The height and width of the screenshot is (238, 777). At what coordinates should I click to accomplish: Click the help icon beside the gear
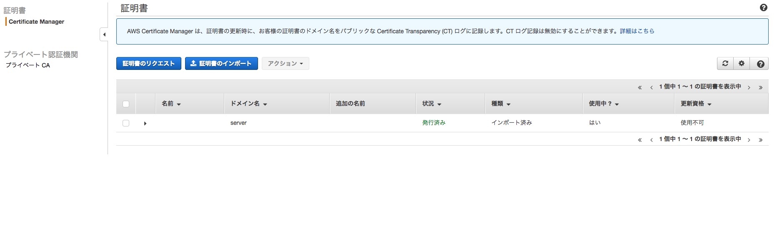coord(760,64)
